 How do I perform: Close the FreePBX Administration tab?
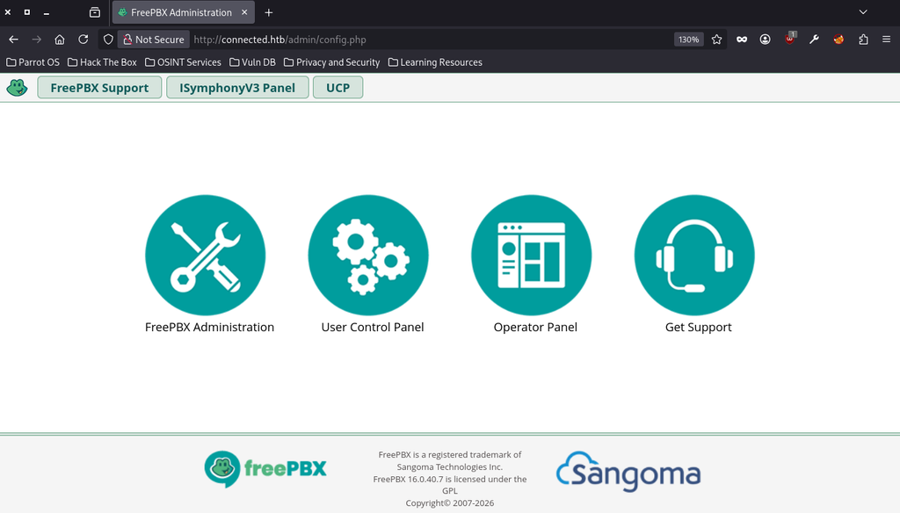click(x=244, y=12)
